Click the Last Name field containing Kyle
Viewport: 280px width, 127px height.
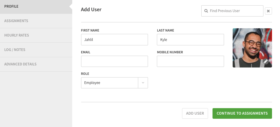[190, 39]
